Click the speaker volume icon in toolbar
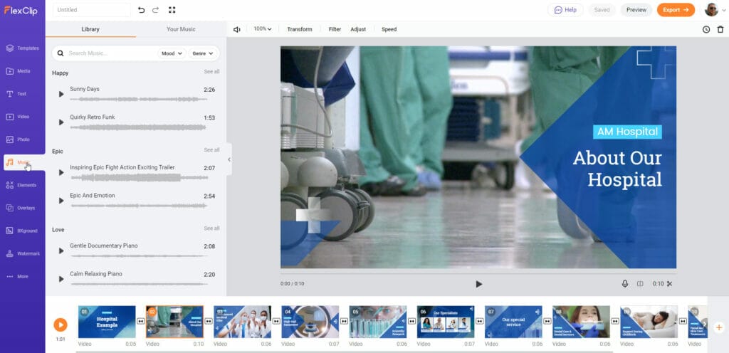 tap(236, 29)
